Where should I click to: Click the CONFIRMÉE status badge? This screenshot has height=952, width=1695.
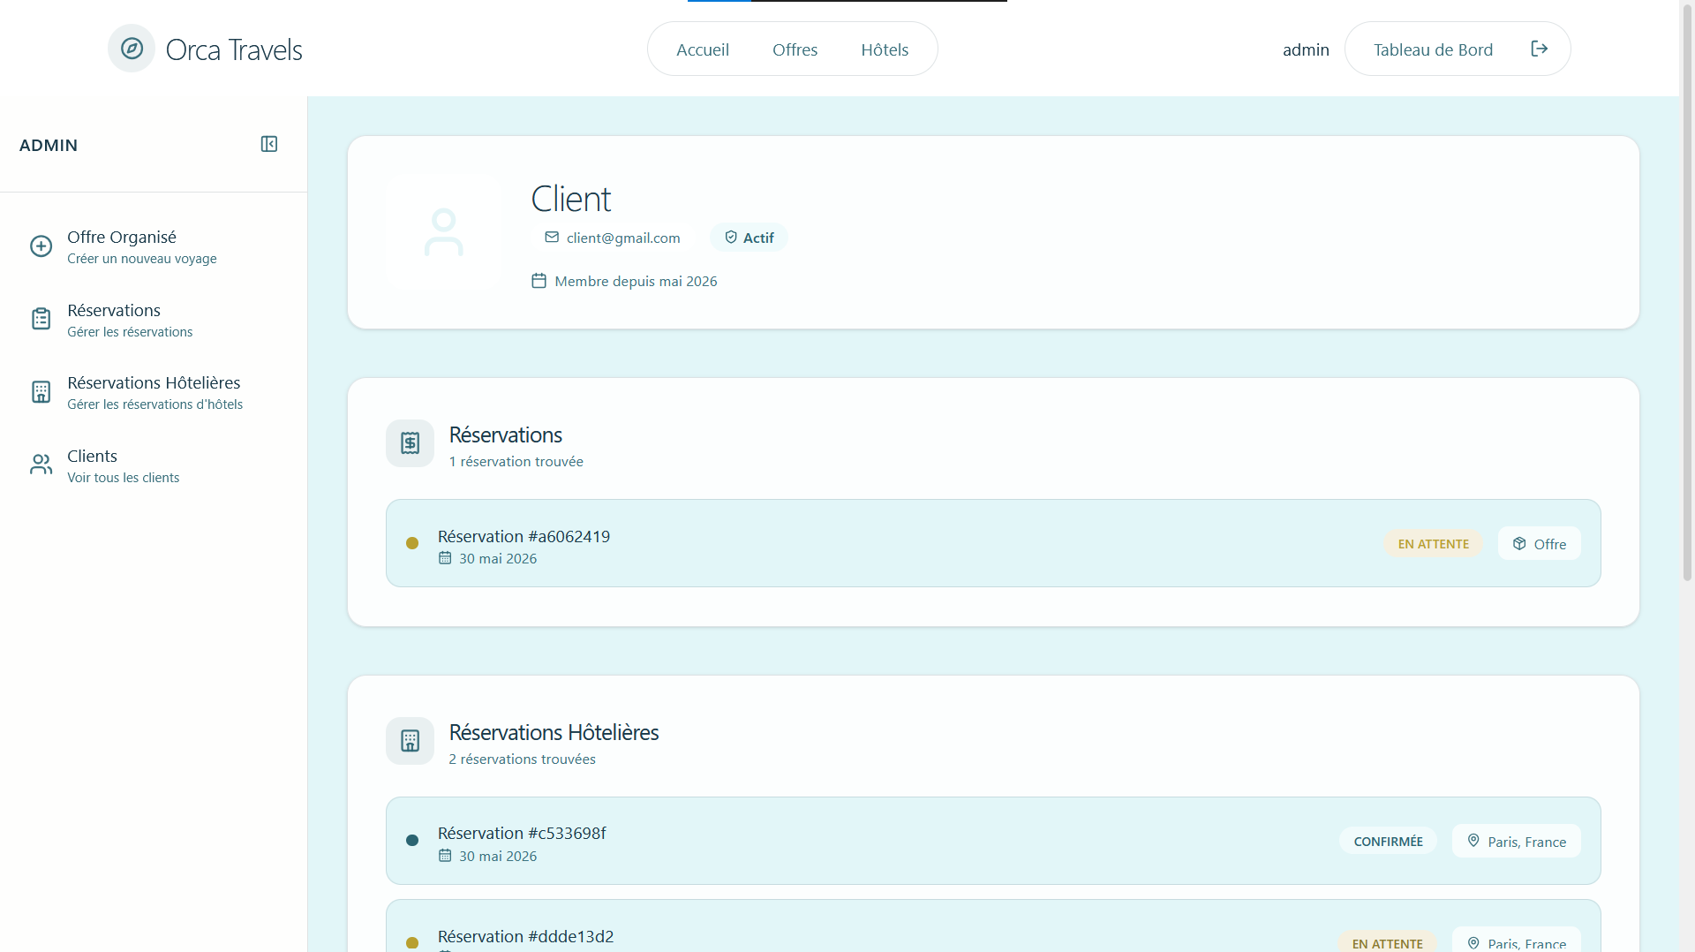[x=1388, y=842]
